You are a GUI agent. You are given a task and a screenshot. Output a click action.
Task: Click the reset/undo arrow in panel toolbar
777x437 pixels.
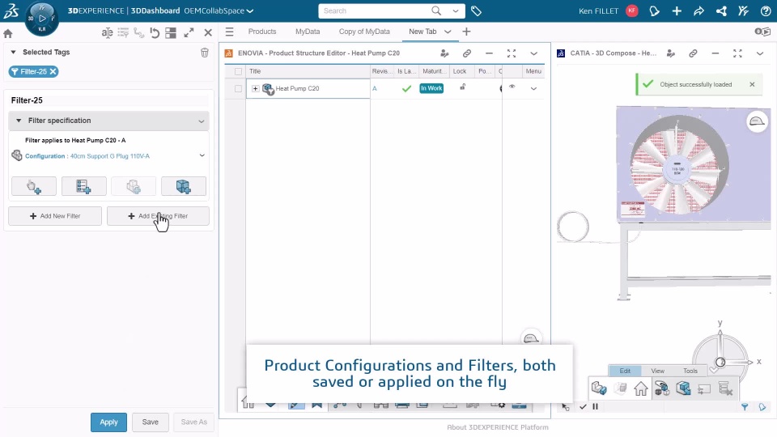[155, 32]
